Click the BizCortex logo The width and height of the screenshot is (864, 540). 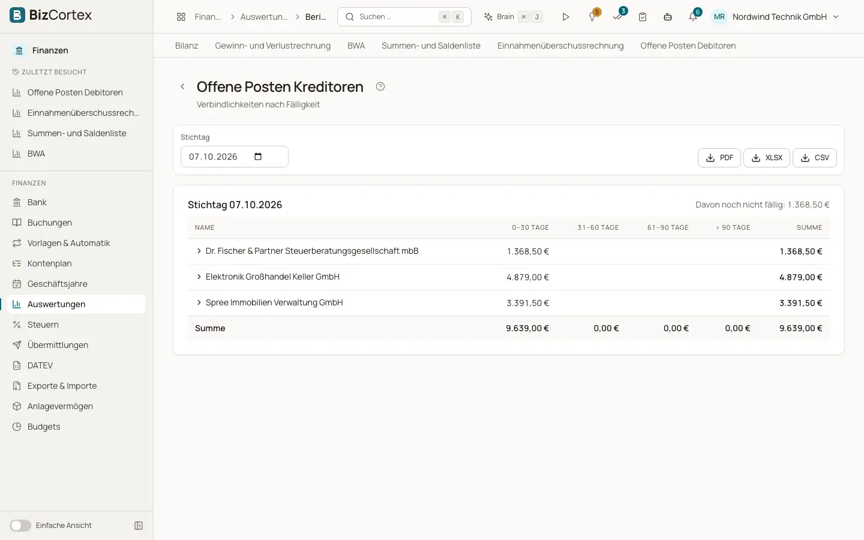click(51, 15)
